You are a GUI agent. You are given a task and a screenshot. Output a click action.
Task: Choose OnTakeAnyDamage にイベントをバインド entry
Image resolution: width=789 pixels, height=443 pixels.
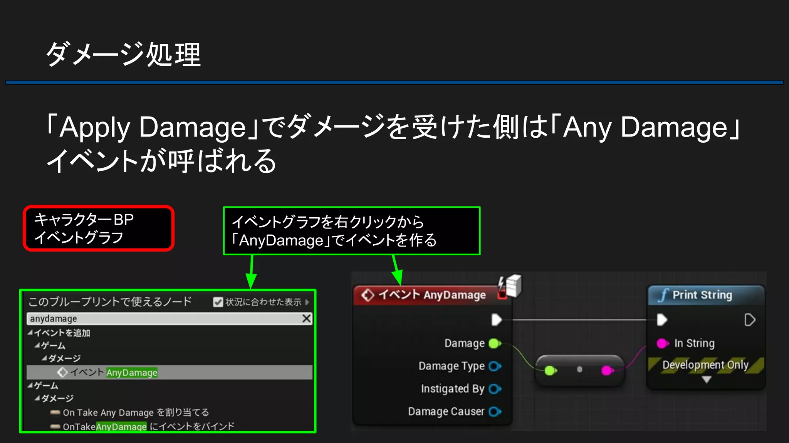point(148,426)
